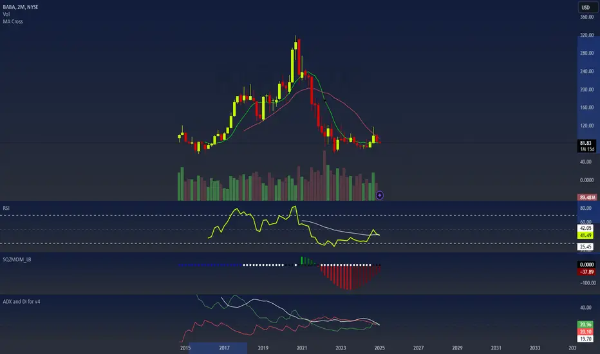Click the squeeze momentum 0.0000 label
The image size is (600, 354).
pos(586,265)
